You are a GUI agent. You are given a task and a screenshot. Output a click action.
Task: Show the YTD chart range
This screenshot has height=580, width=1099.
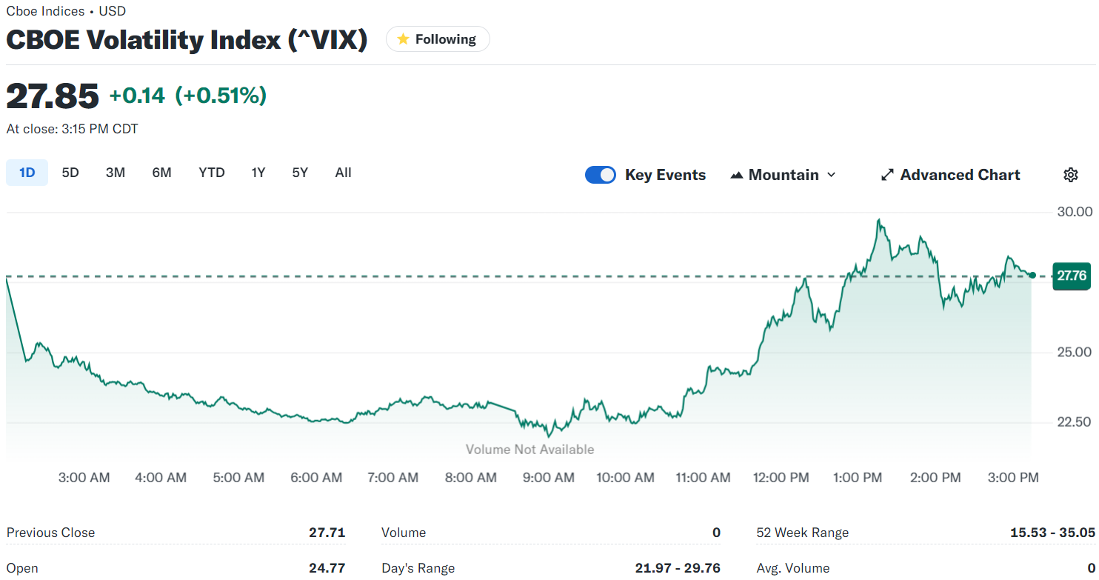pos(212,173)
